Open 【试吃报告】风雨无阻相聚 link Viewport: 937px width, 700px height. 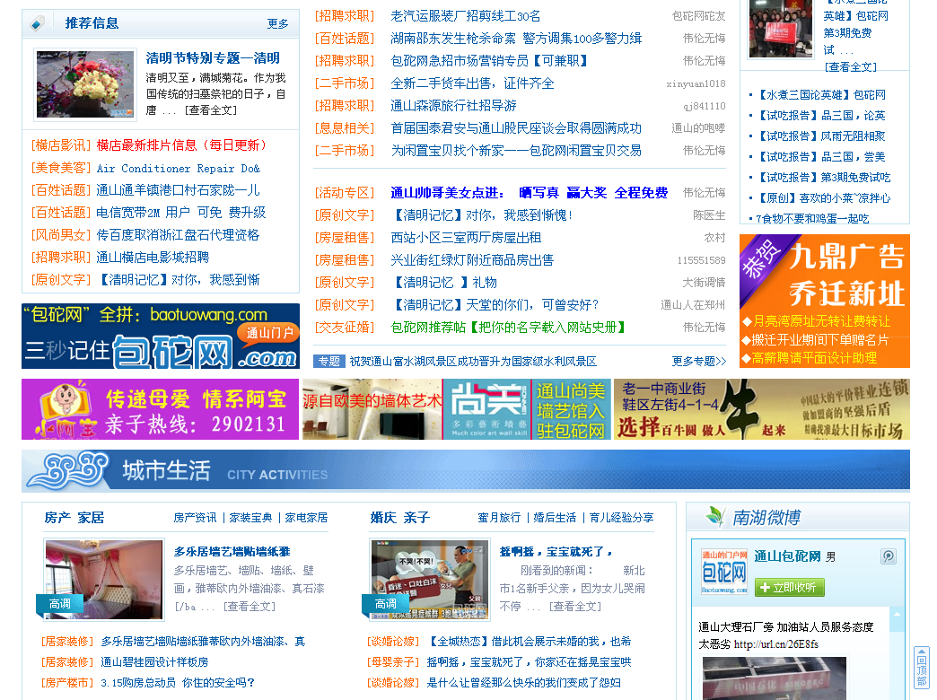click(821, 136)
